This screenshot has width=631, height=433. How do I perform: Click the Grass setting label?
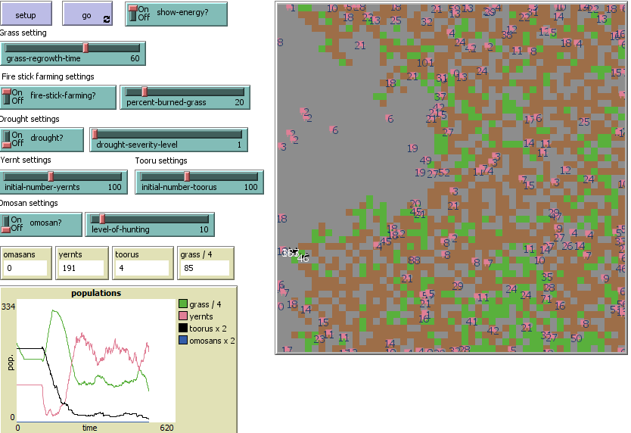[23, 33]
